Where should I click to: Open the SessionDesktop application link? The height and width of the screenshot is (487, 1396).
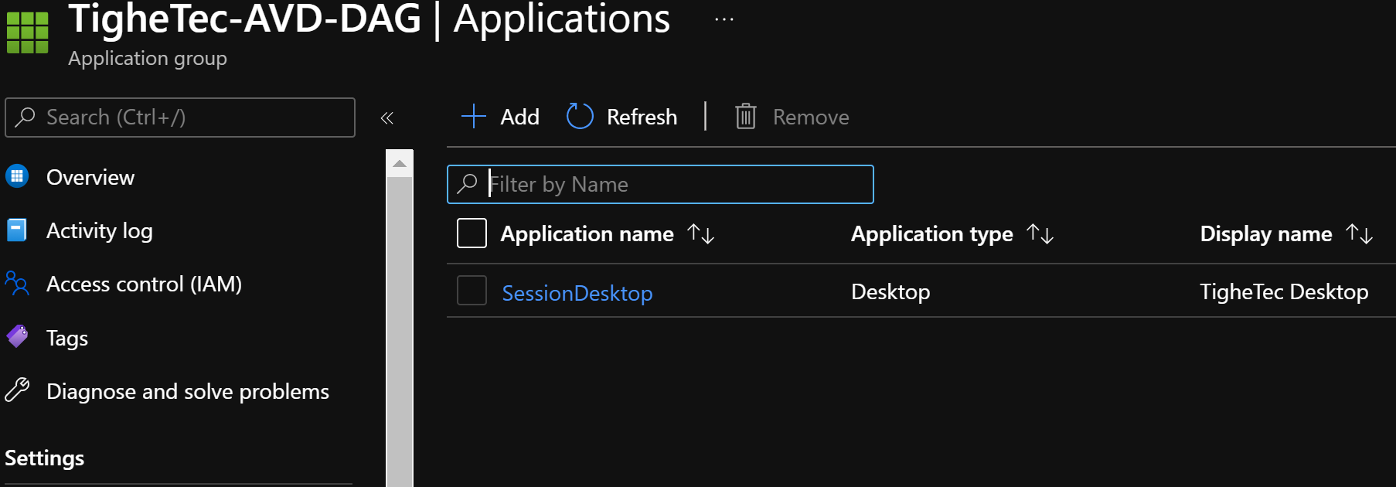577,293
